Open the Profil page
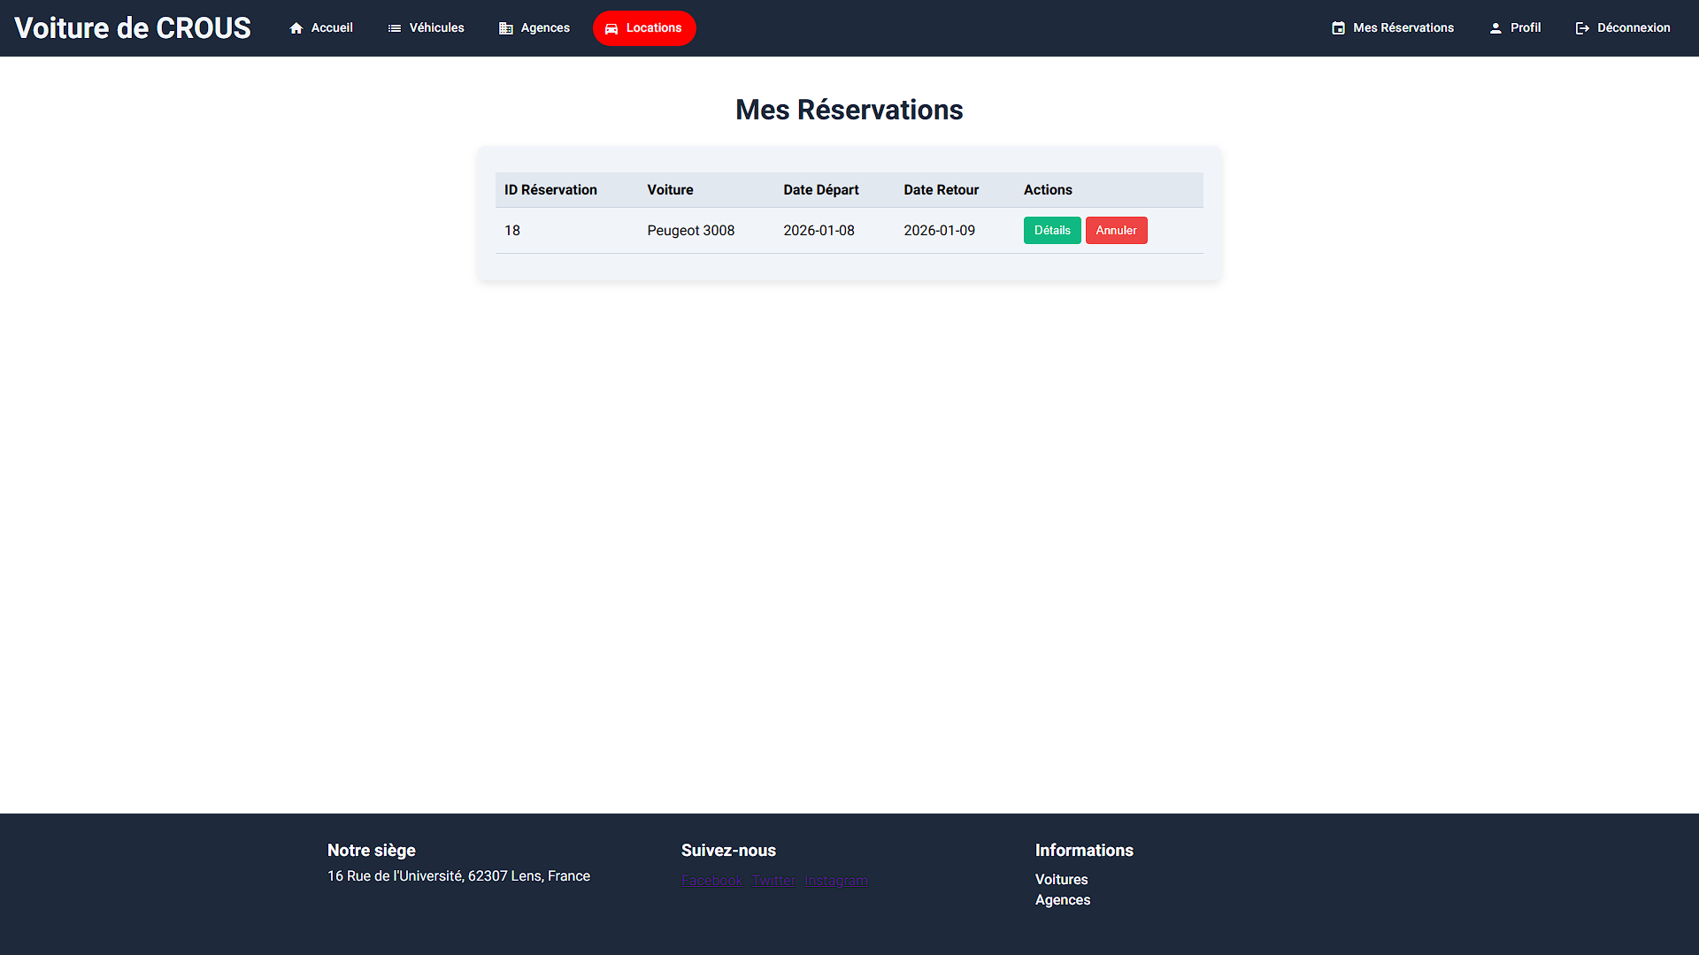This screenshot has width=1699, height=955. coord(1515,28)
